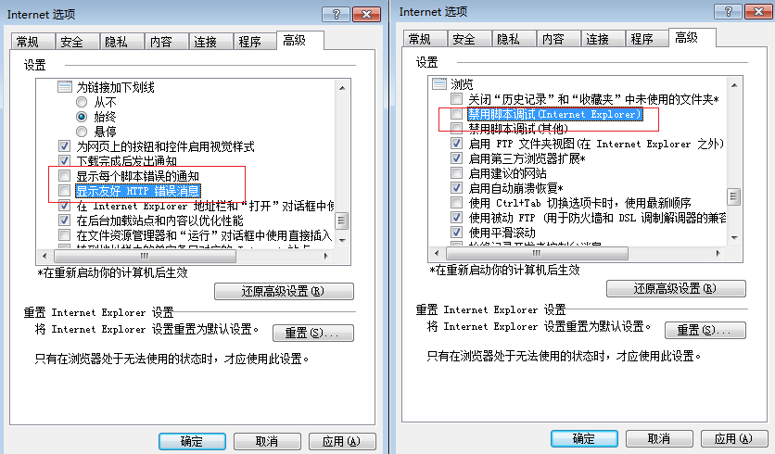The image size is (775, 454).
Task: Open 内容 tab in right dialog
Action: pos(558,39)
